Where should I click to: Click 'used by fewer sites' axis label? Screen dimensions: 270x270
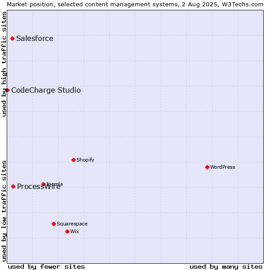(46, 267)
